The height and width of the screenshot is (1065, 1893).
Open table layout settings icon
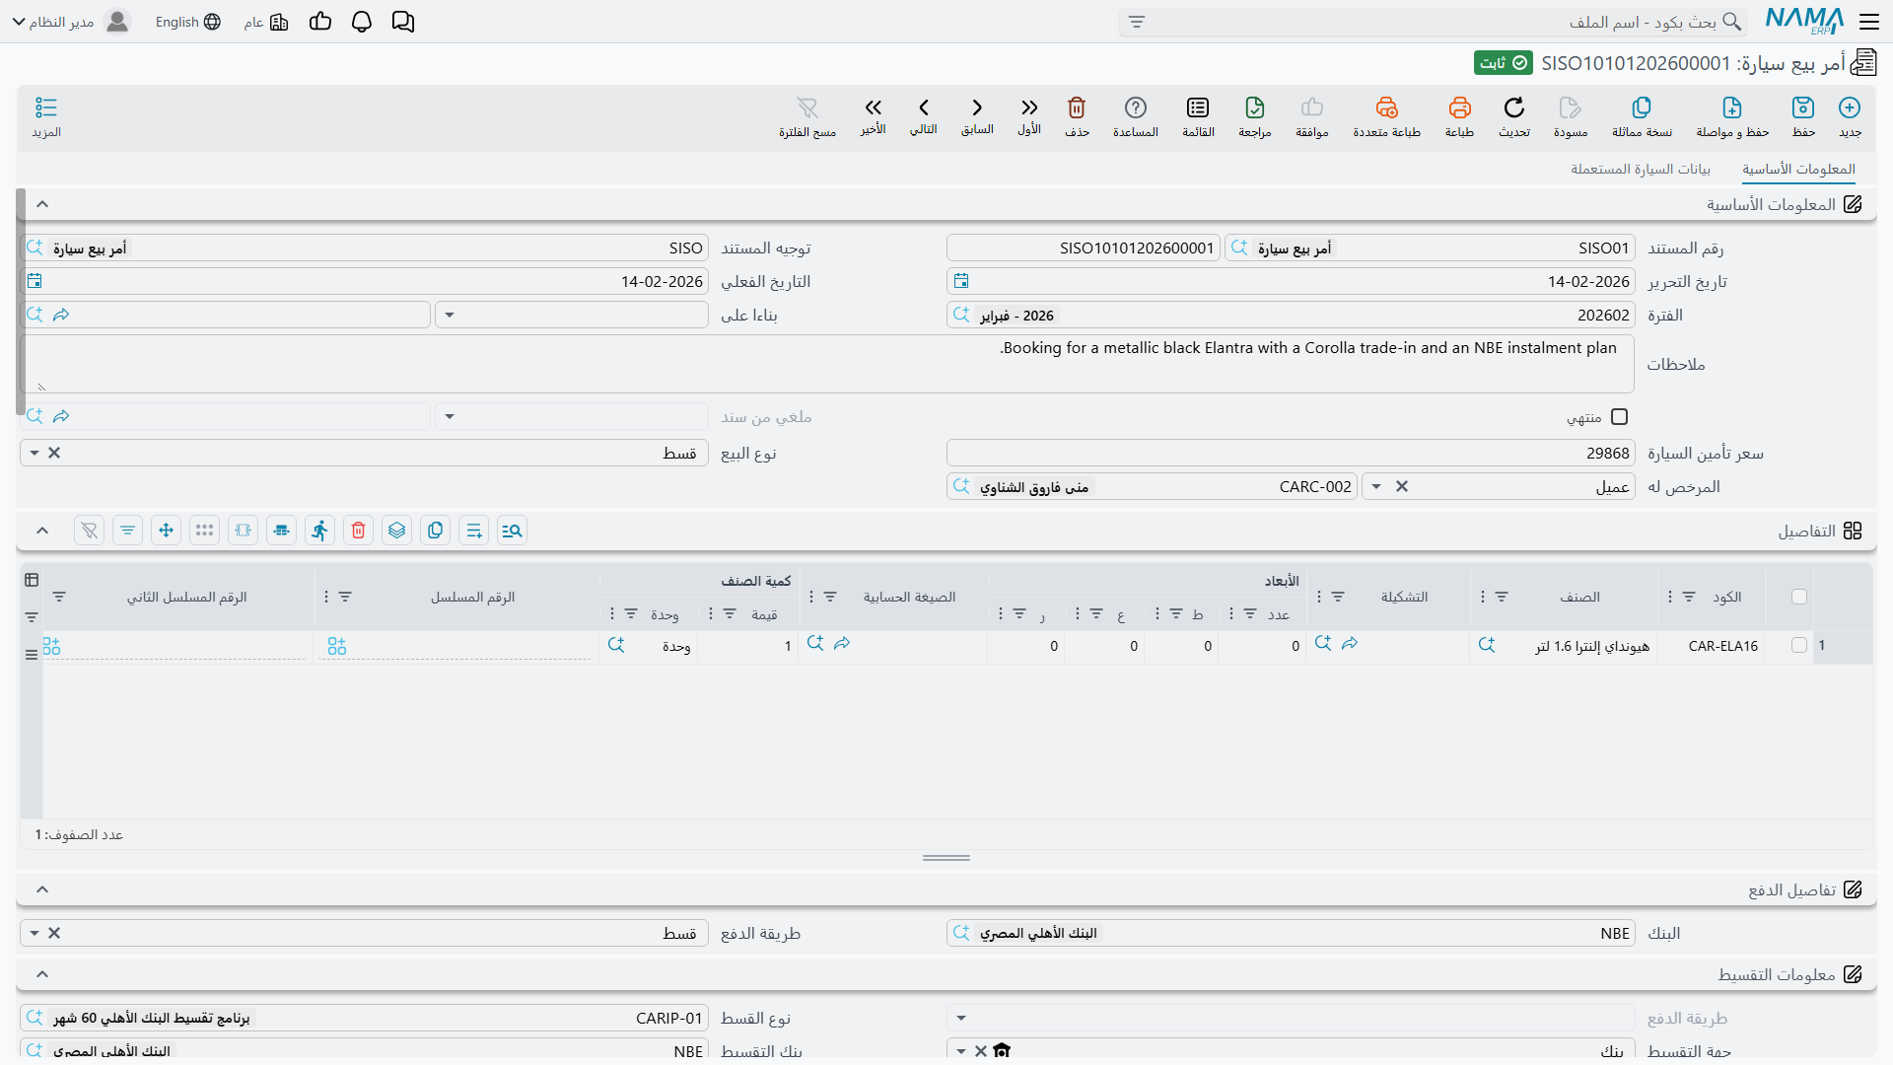(32, 580)
